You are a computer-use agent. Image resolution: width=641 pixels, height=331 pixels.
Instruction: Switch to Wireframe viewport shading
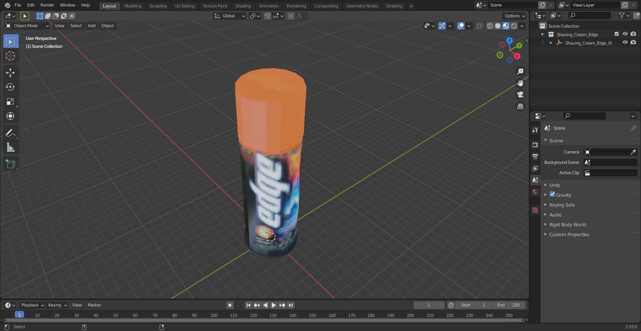coord(490,26)
